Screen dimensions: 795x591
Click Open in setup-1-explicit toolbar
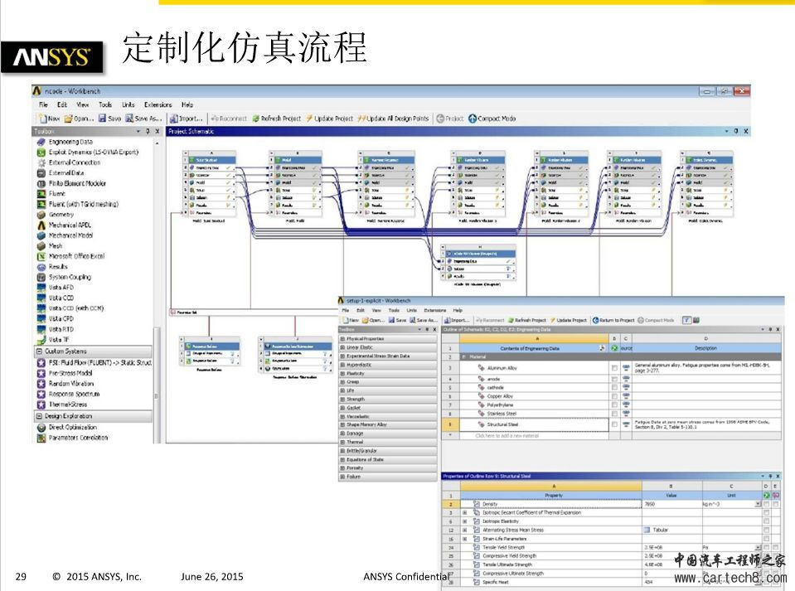[373, 320]
